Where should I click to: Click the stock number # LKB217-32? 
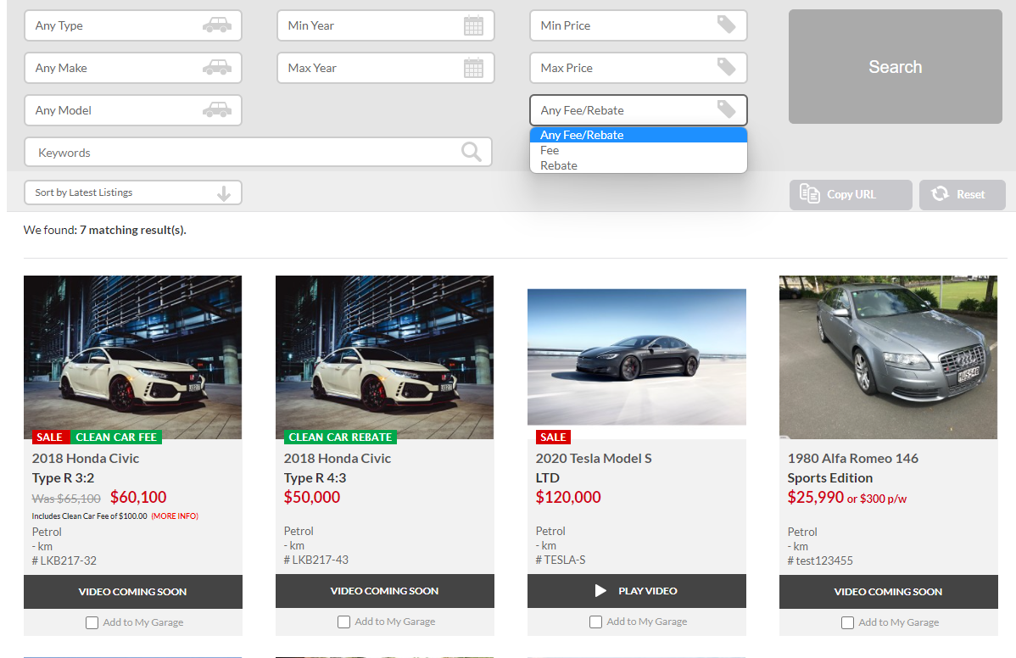(64, 560)
